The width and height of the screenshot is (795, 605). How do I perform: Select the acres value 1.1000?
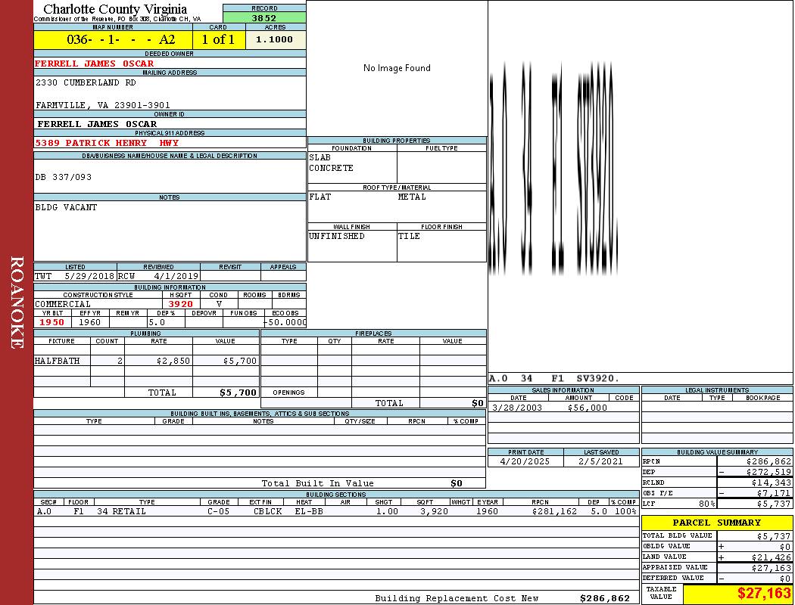[x=275, y=39]
